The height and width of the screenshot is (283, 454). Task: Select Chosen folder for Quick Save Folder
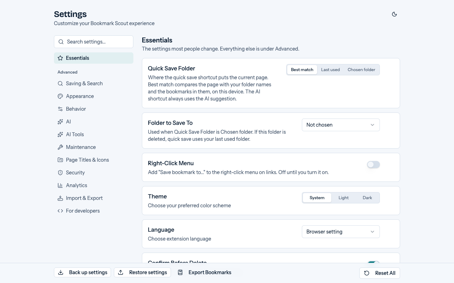[x=361, y=70]
